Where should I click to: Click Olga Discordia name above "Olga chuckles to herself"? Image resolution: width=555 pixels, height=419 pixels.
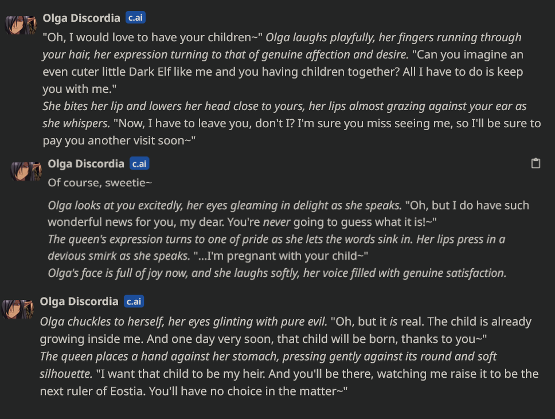point(79,301)
